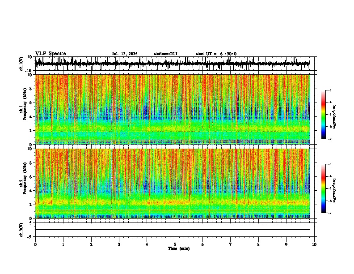This screenshot has height=274, width=354.
Task: Click inside the ch.2 frequency spectrogram
Action: tap(173, 184)
